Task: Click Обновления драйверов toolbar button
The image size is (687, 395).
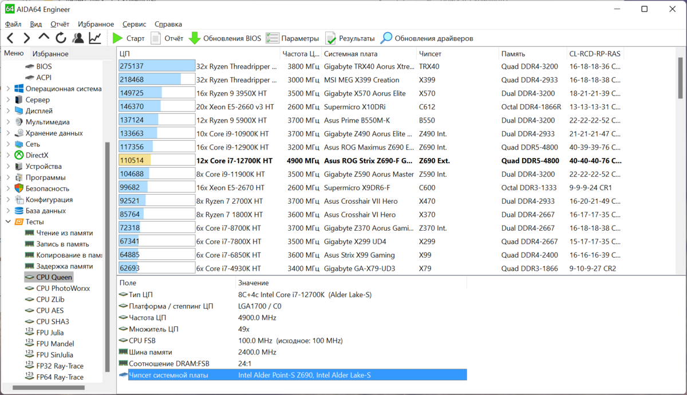Action: (x=427, y=38)
